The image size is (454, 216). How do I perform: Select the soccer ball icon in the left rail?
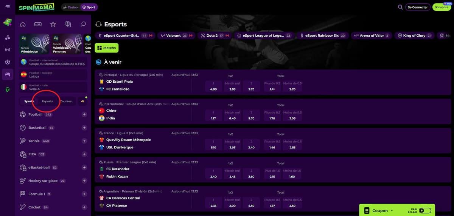8,62
